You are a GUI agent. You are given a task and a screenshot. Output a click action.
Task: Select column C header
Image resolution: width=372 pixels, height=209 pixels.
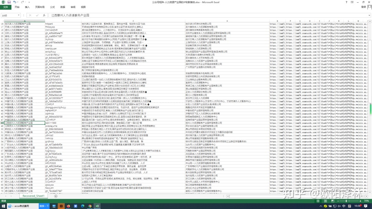point(133,21)
